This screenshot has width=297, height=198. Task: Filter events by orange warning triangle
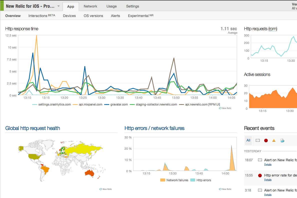coord(274,140)
